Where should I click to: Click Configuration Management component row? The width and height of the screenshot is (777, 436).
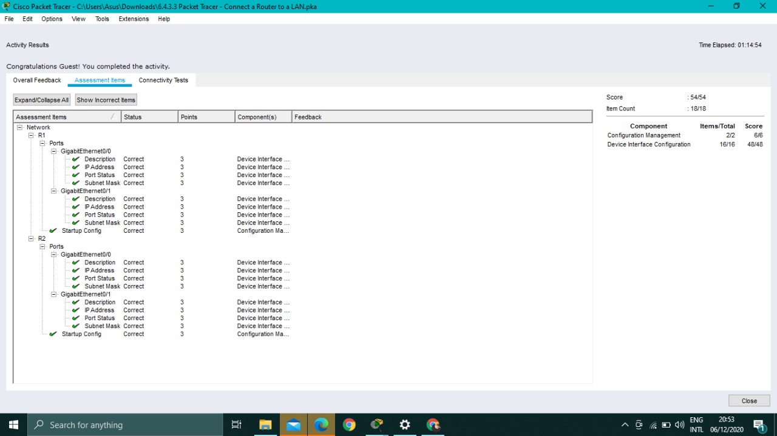point(685,135)
